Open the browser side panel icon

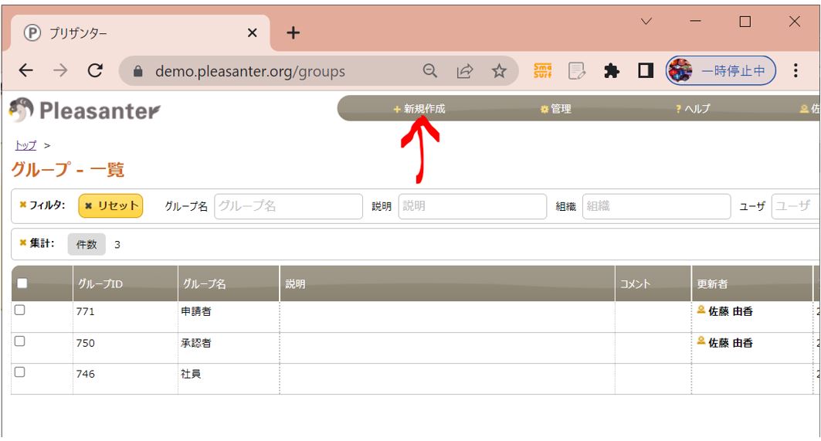[646, 71]
